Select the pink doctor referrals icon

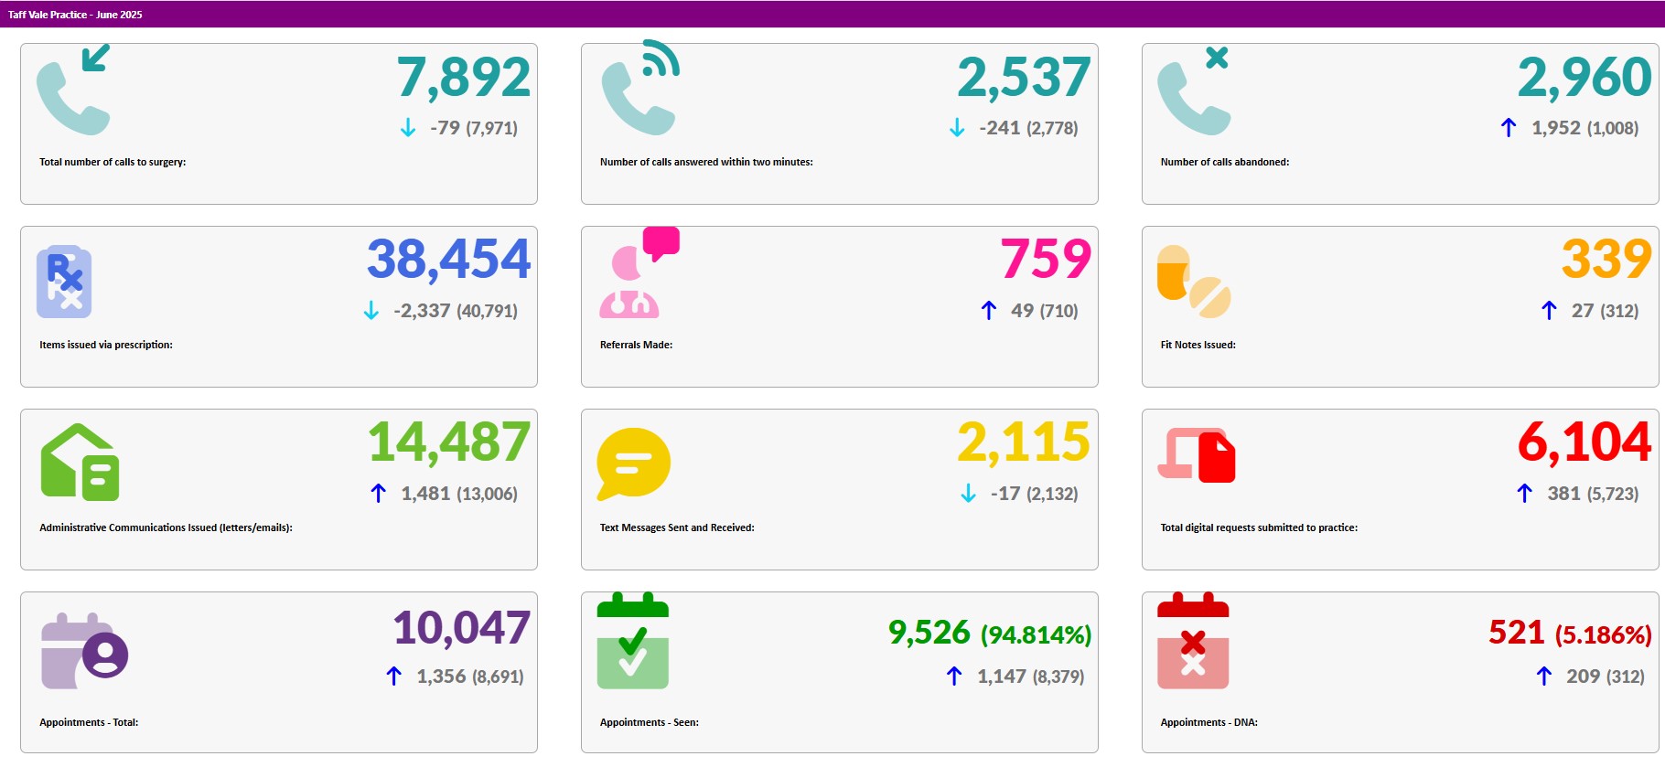tap(638, 274)
